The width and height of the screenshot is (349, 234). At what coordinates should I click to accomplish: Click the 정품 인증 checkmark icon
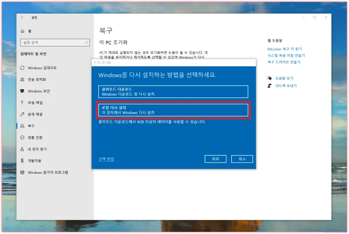coord(22,137)
